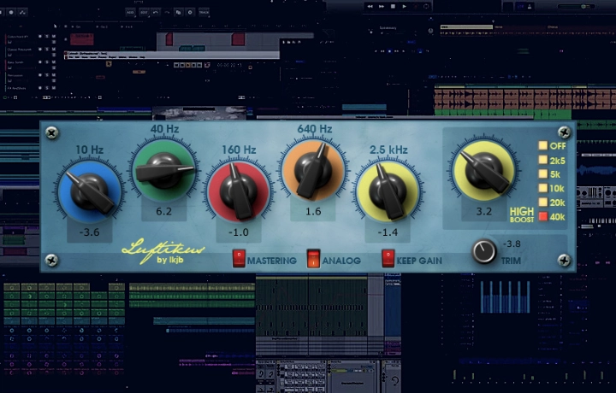Toggle the loop button in background transport

tap(426, 6)
